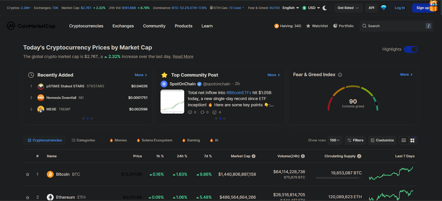
Task: Click the Fear & Greed gauge
Action: [353, 98]
